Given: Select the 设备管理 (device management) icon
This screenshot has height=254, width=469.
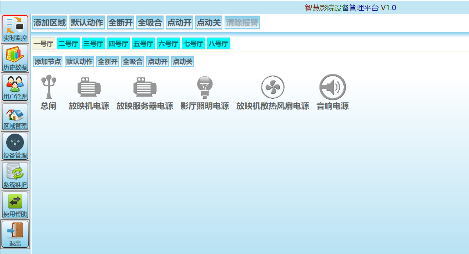Looking at the screenshot, I should (15, 146).
